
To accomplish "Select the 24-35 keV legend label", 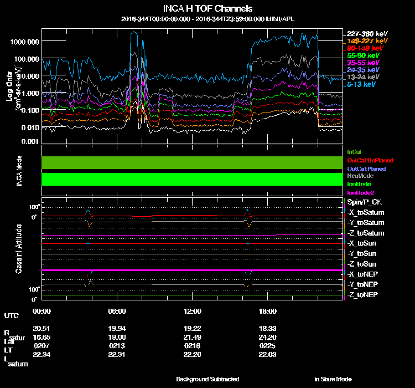I will 363,70.
